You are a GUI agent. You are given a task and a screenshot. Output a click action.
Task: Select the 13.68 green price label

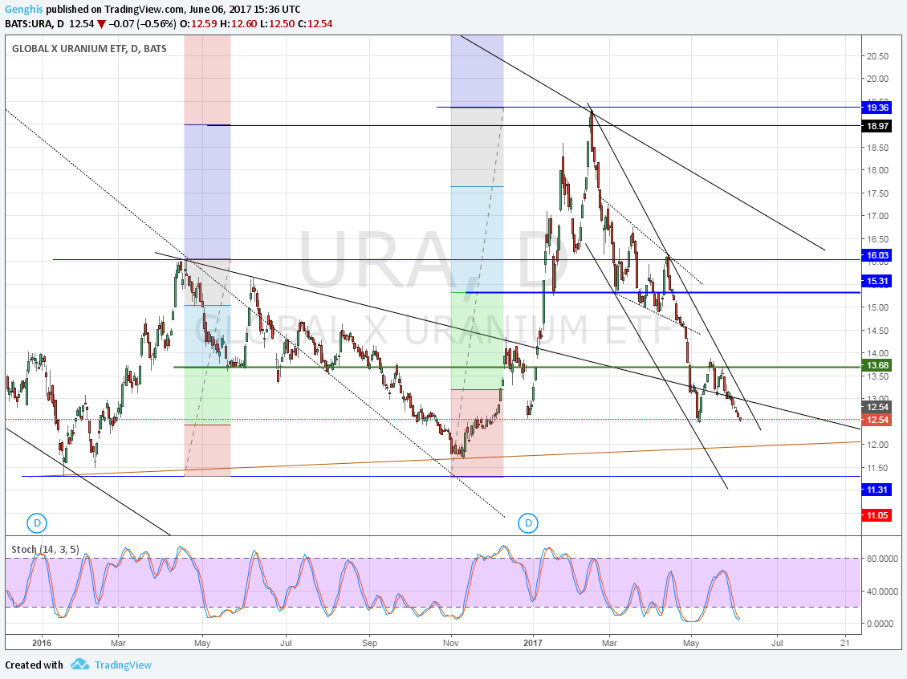tap(877, 365)
